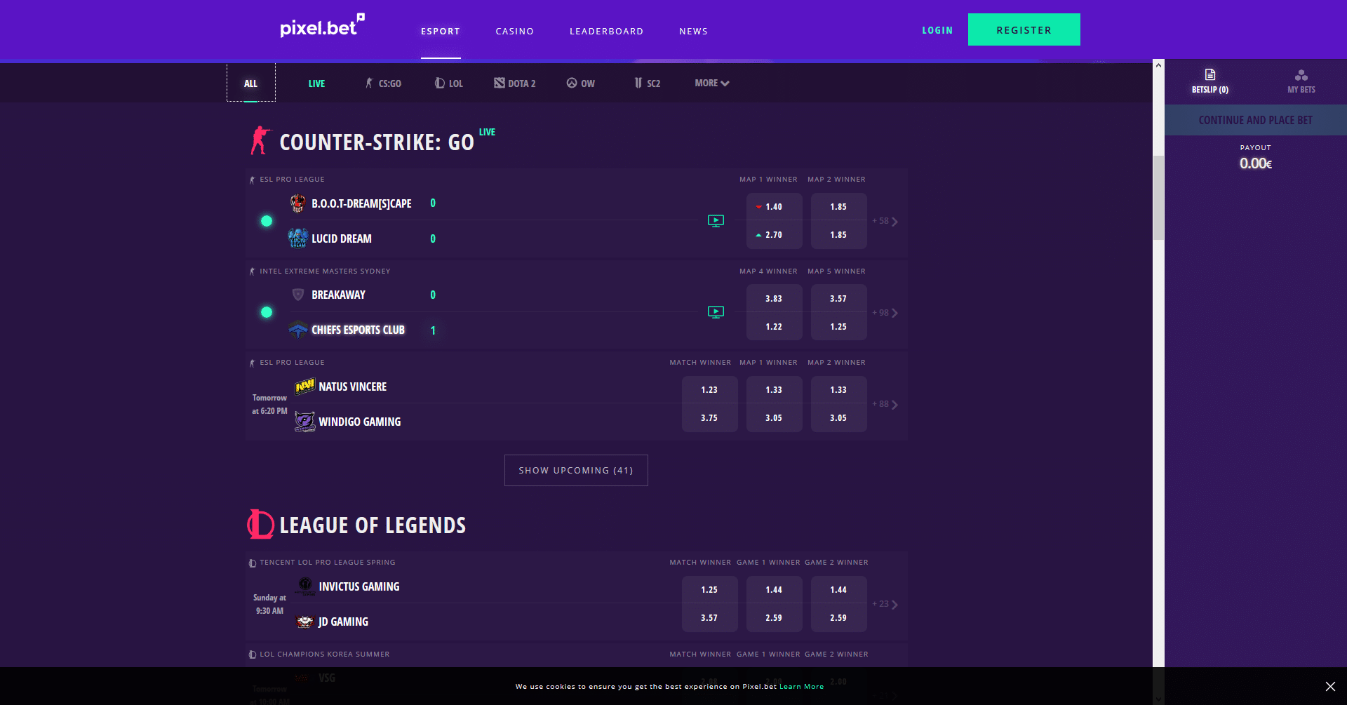
Task: Click scrollbar up arrow
Action: pos(1158,65)
